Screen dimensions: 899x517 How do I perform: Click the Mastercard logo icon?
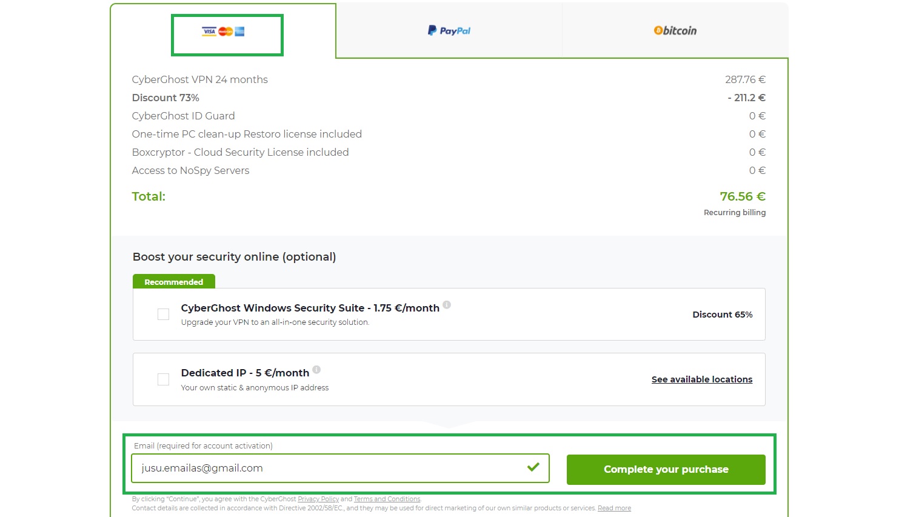click(226, 32)
